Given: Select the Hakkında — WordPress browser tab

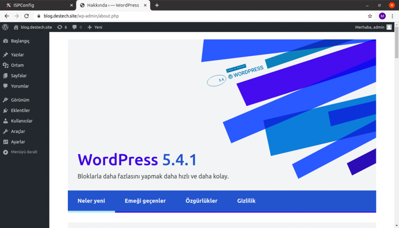Looking at the screenshot, I should (x=113, y=5).
